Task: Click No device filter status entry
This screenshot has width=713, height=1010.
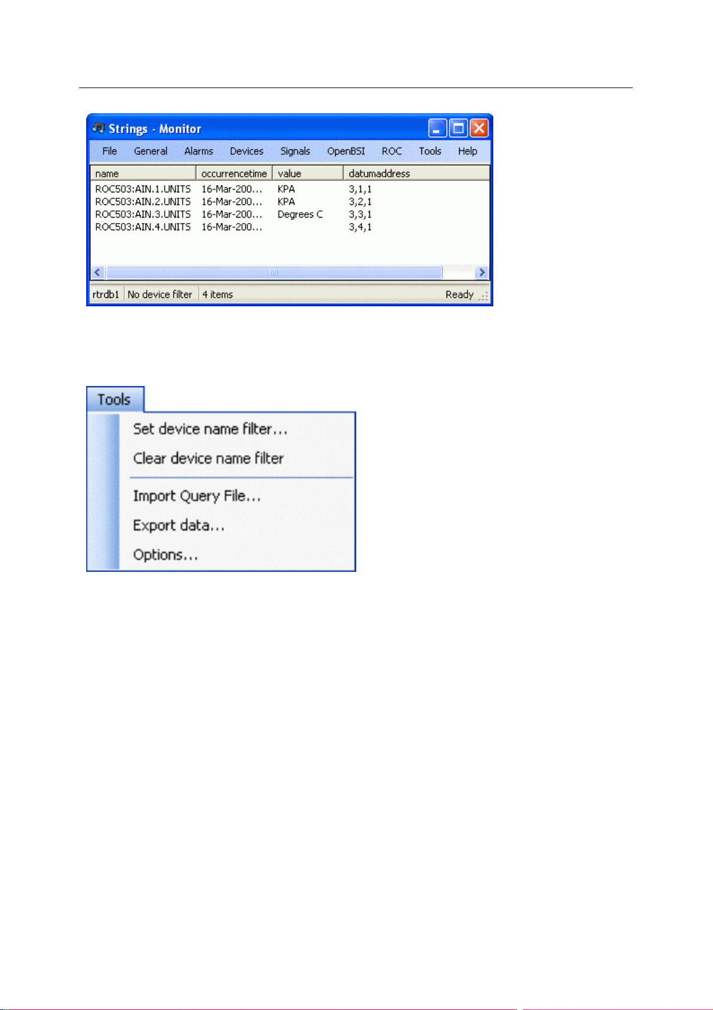Action: pyautogui.click(x=160, y=294)
